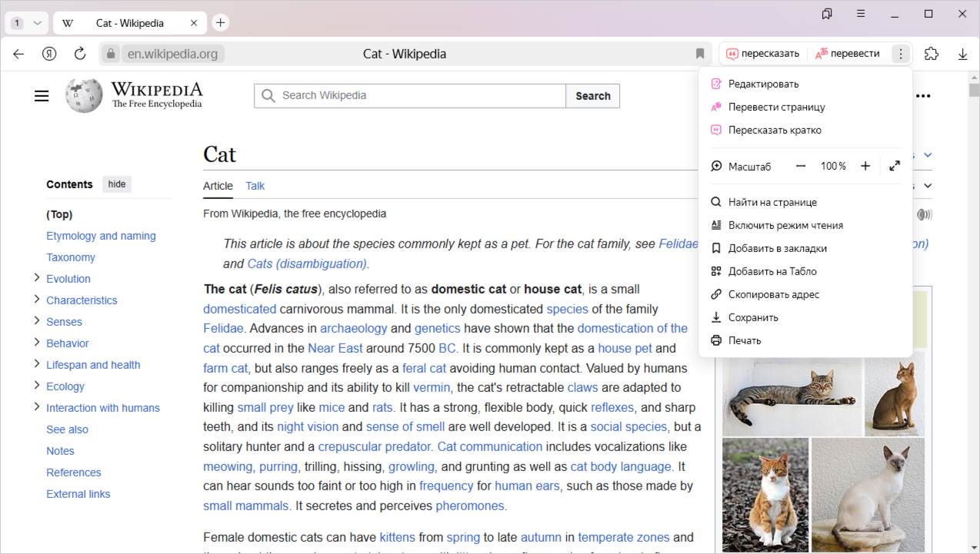Image resolution: width=980 pixels, height=554 pixels.
Task: Open the domesticated link in the article
Action: coord(239,309)
